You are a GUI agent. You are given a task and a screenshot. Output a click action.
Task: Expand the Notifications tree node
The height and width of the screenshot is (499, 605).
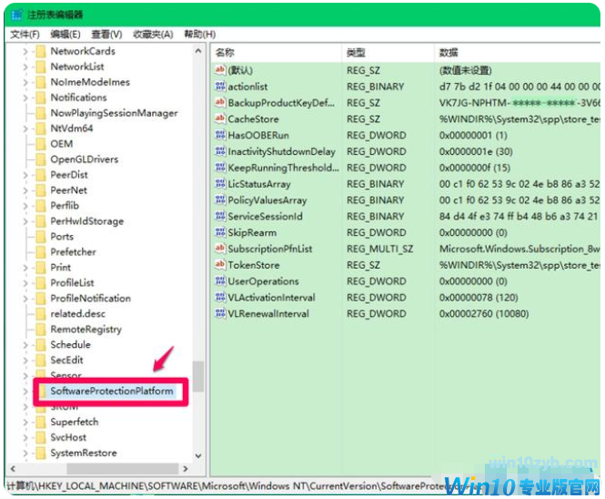25,97
